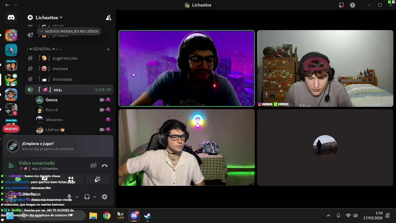Click Gonza's camera icon in member list
The width and height of the screenshot is (396, 223).
(x=102, y=100)
